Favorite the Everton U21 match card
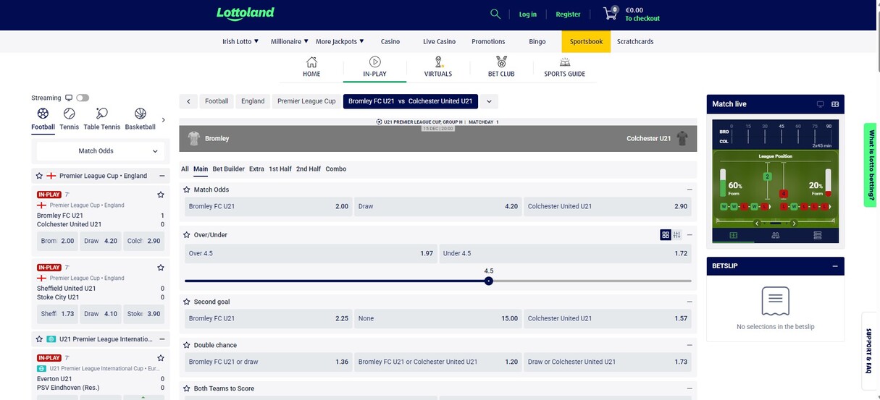 (161, 358)
